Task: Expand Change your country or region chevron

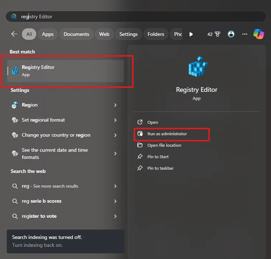Action: (x=115, y=135)
